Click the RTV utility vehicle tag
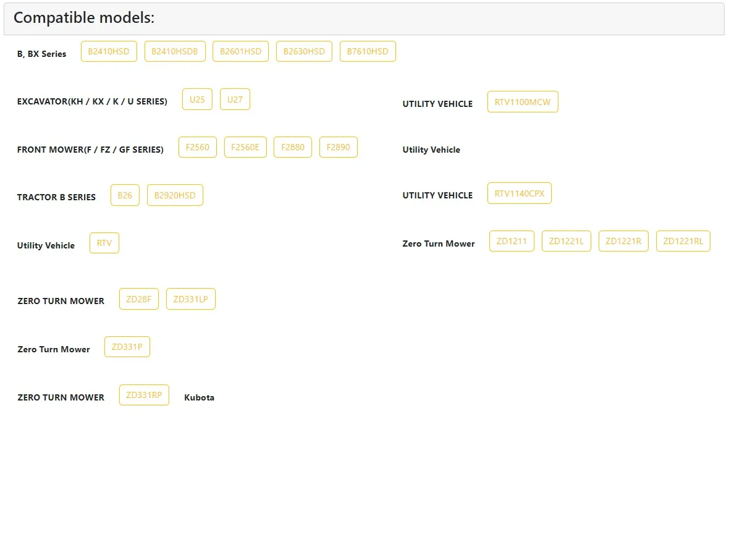 [104, 243]
